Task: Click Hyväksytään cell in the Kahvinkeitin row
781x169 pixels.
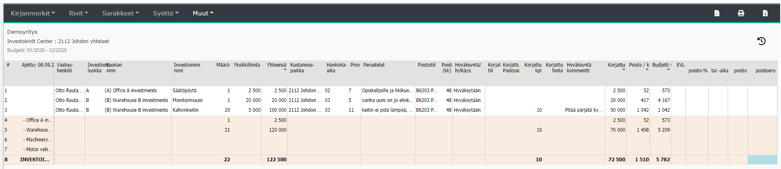Action: click(467, 110)
